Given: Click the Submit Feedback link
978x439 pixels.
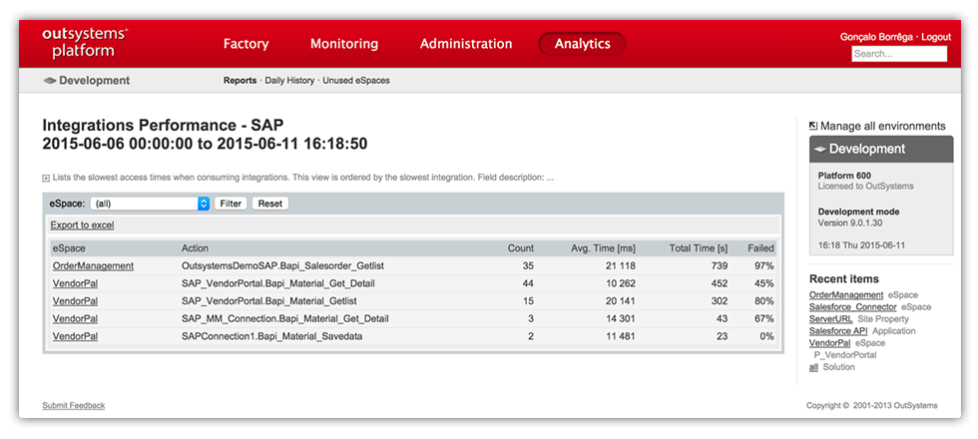Looking at the screenshot, I should point(74,405).
